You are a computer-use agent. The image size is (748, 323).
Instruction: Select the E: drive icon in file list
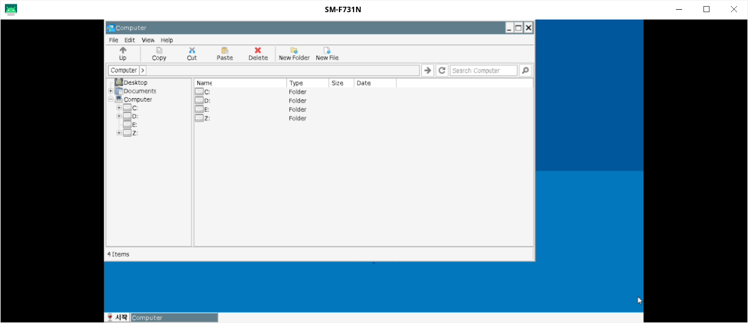[x=199, y=110]
